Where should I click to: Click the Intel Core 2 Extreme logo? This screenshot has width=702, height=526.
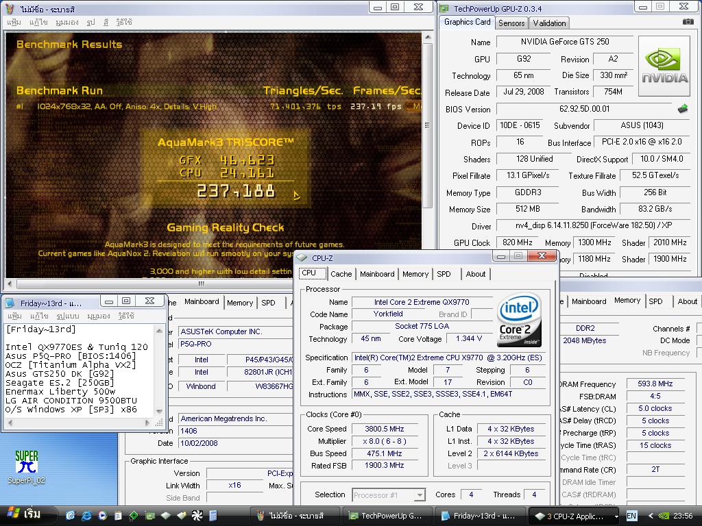519,320
